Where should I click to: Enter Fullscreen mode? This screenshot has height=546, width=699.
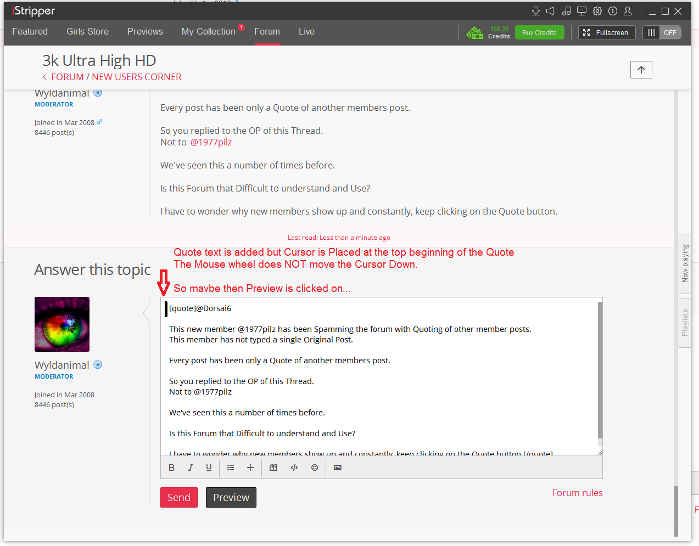click(607, 32)
